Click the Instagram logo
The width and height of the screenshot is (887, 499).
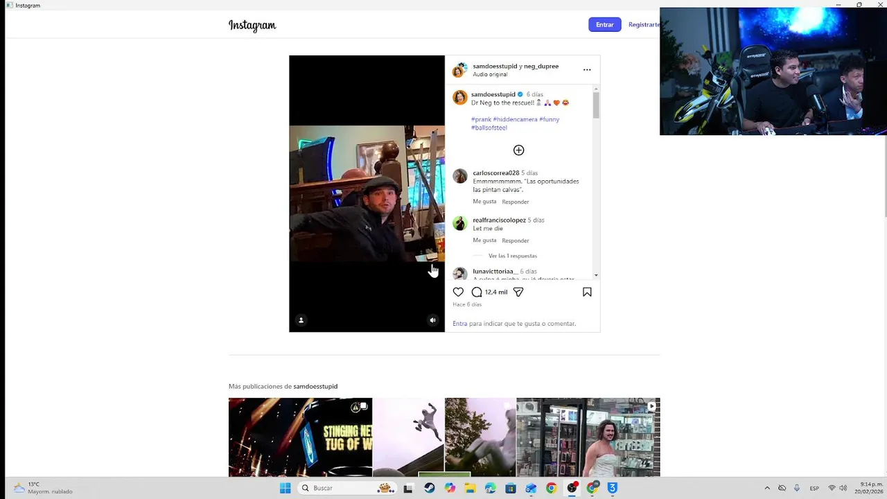pos(252,26)
